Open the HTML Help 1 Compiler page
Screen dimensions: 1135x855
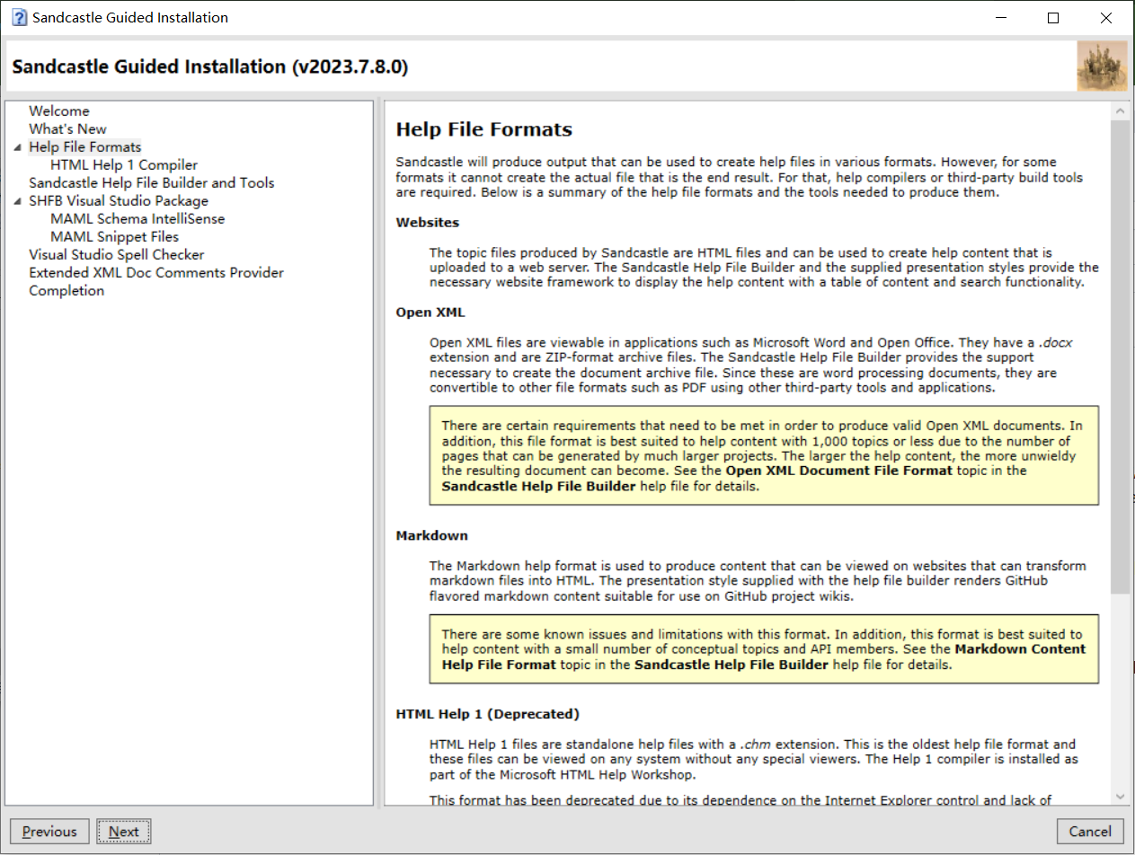click(124, 165)
